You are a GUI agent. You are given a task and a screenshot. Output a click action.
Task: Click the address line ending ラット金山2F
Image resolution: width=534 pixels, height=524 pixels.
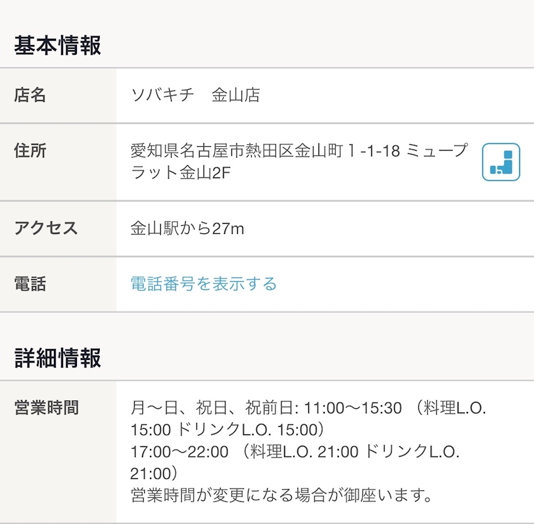[180, 172]
